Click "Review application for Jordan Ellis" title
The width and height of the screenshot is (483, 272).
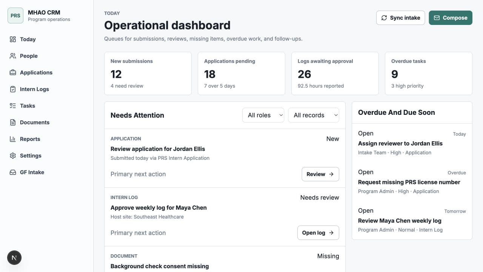click(158, 149)
